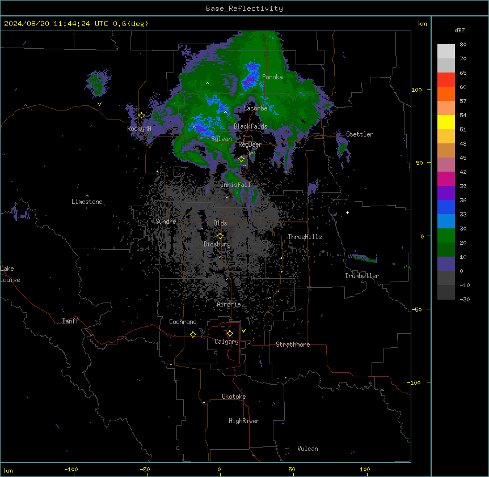
Task: Click the -50 tick label on bottom axis
Action: (x=145, y=469)
